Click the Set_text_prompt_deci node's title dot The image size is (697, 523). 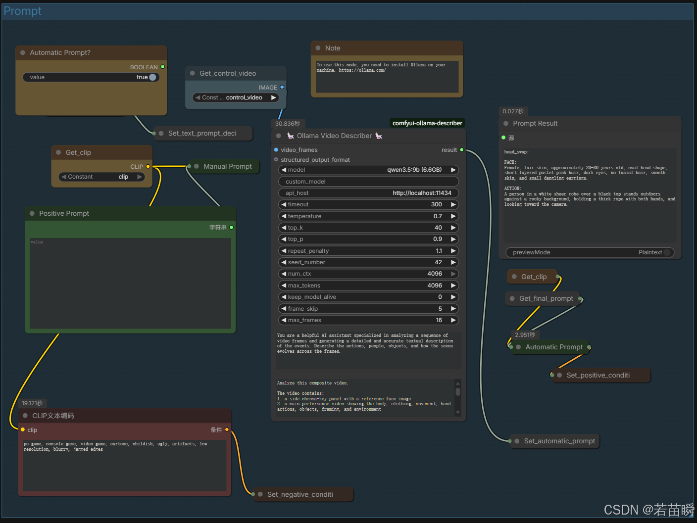tap(161, 133)
